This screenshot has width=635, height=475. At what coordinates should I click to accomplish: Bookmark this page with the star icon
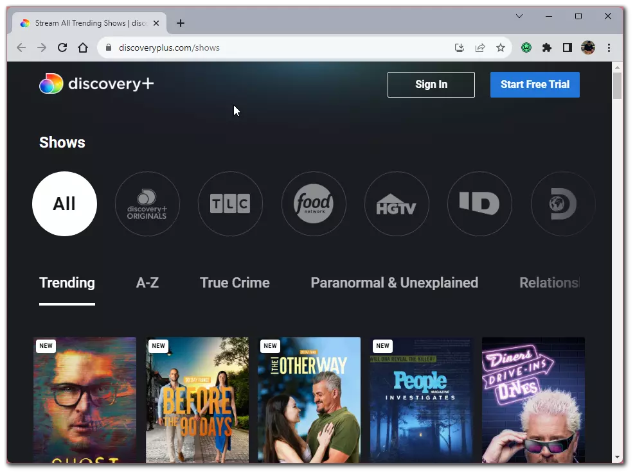[501, 47]
